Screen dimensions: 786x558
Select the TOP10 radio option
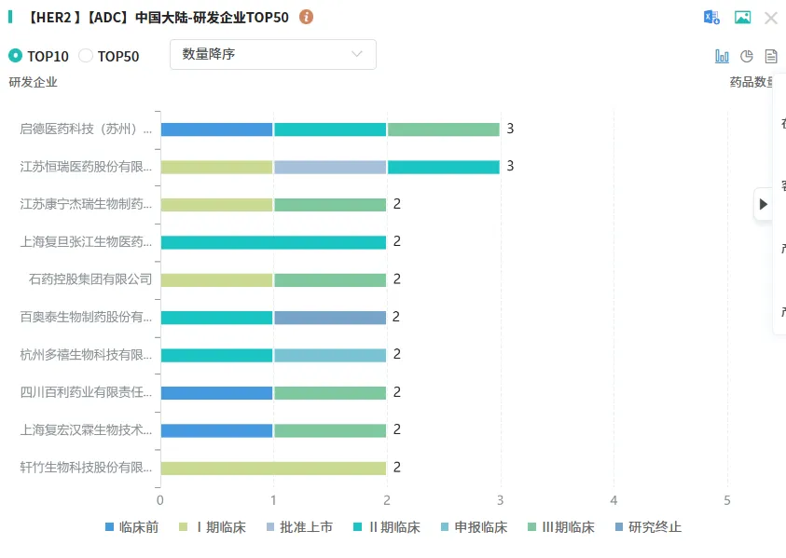pyautogui.click(x=16, y=56)
